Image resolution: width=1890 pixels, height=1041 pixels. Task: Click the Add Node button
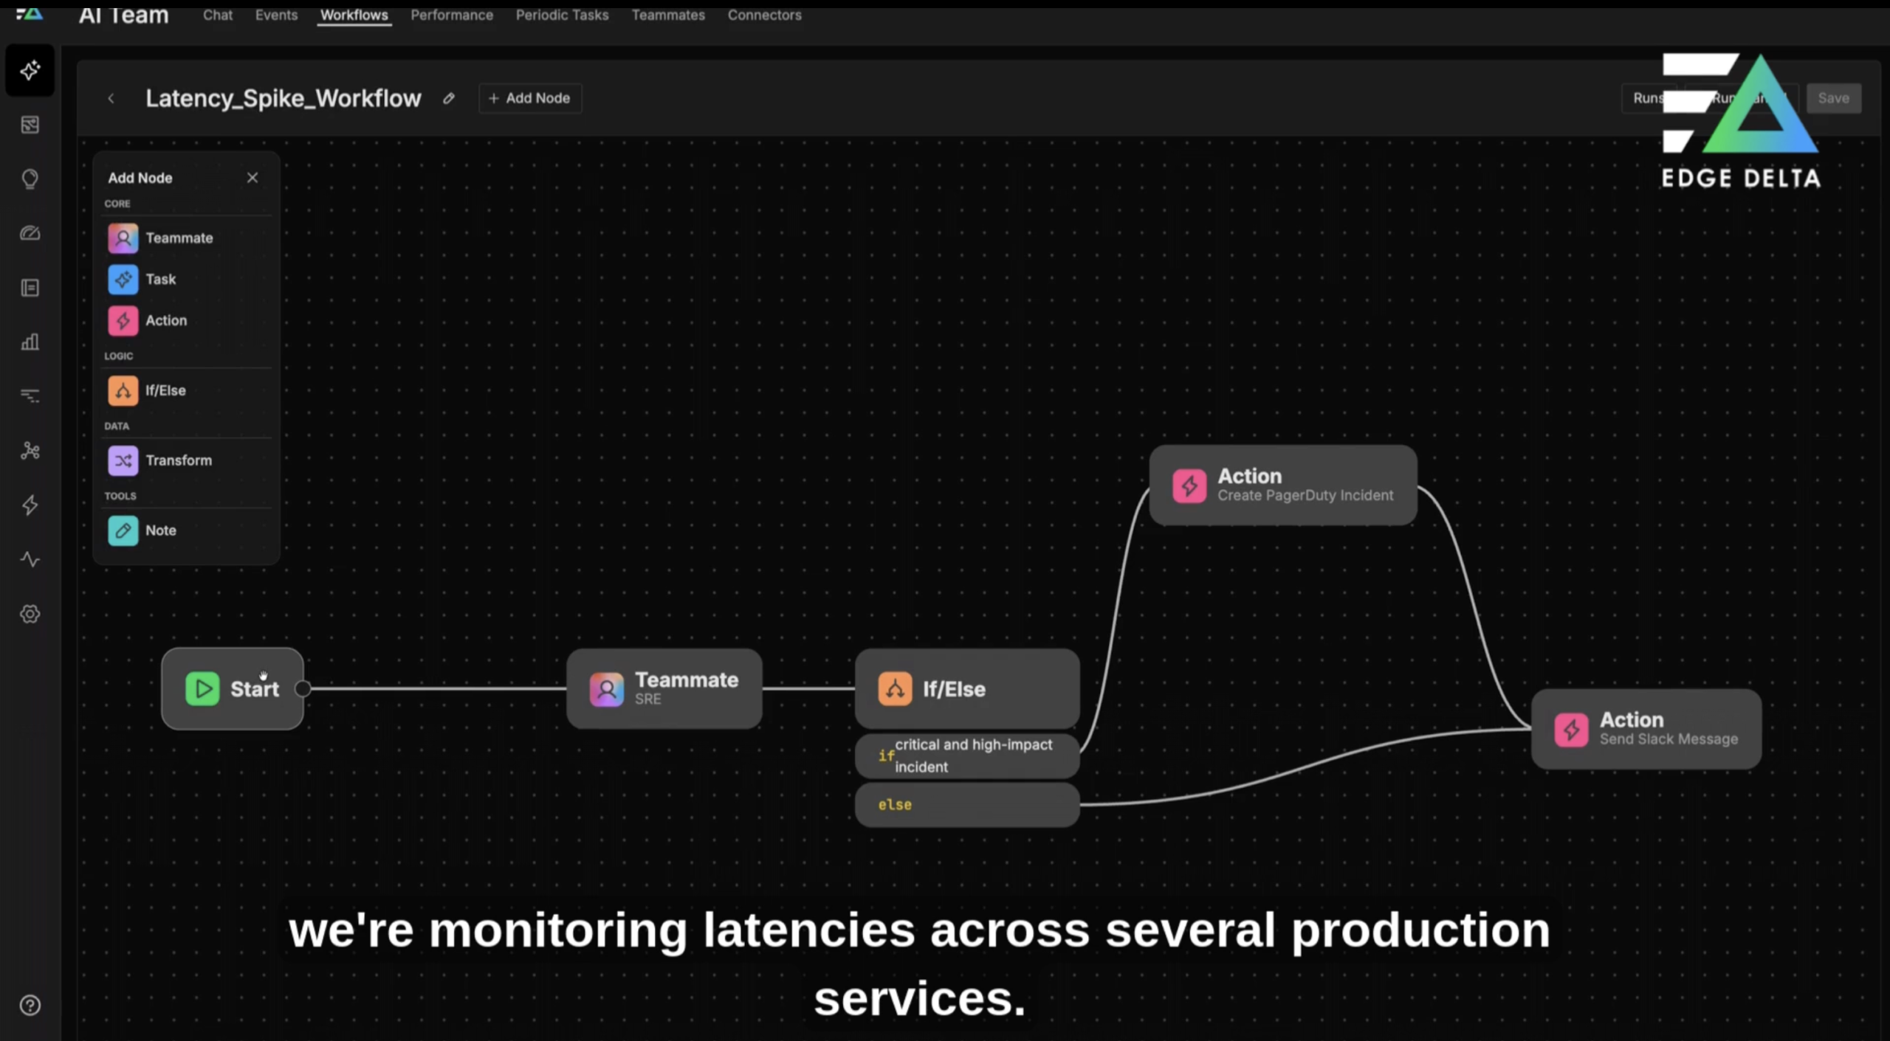[x=529, y=98]
